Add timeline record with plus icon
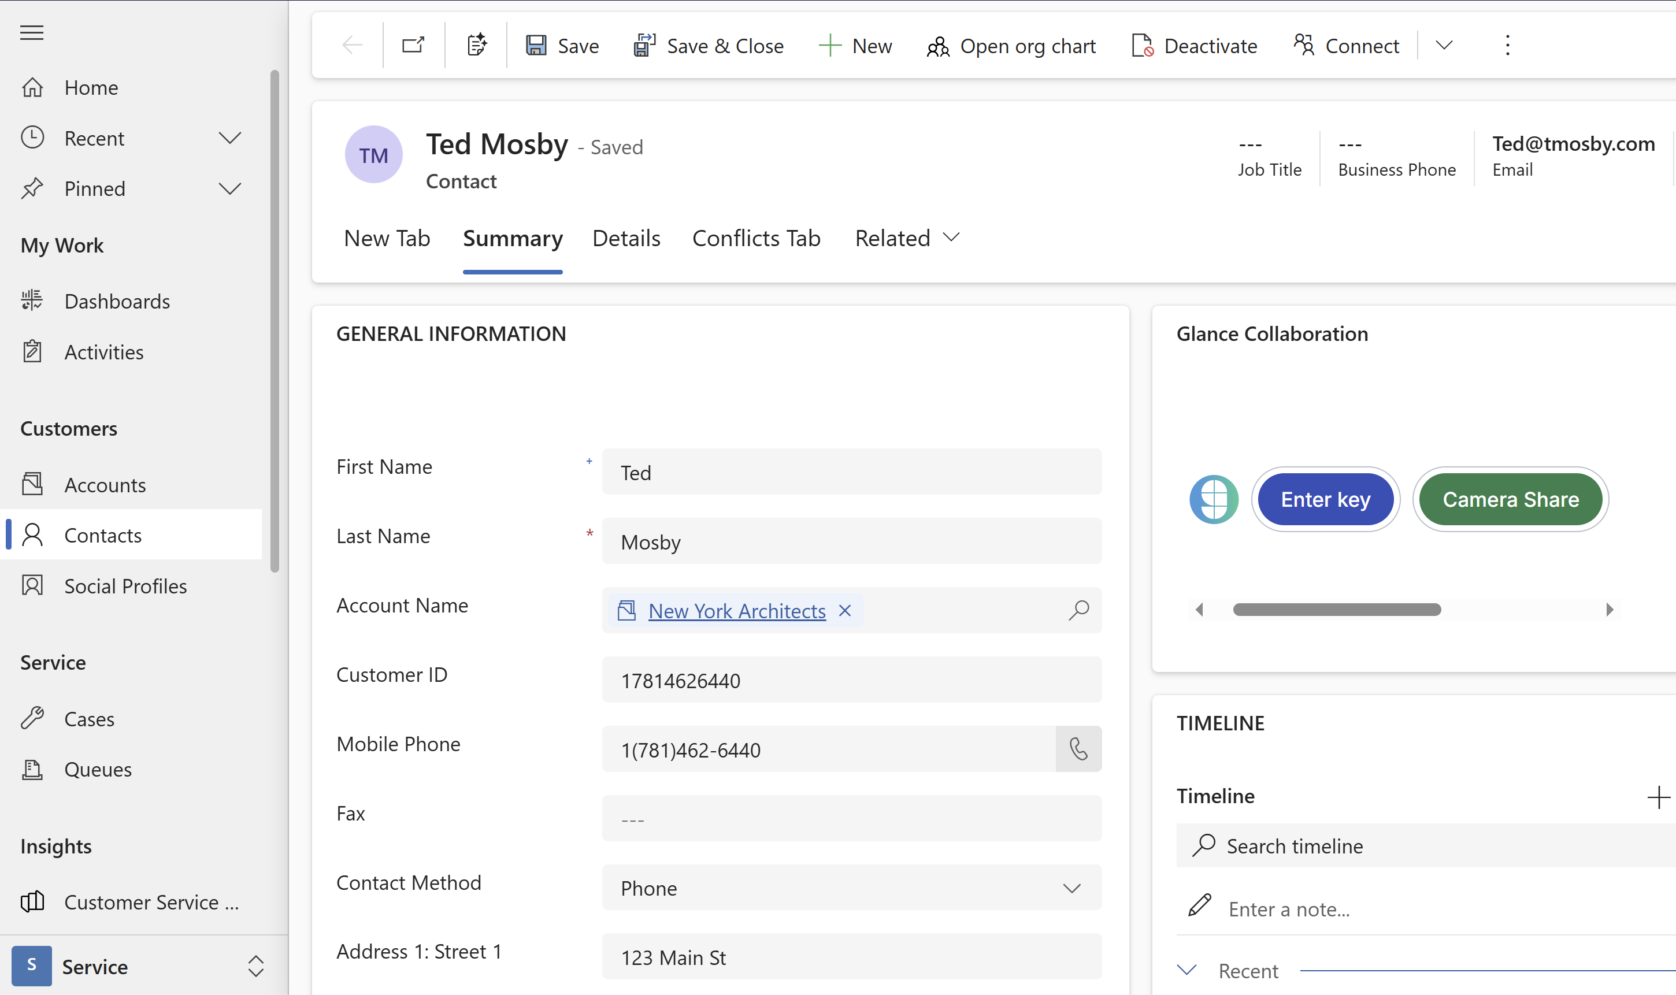The width and height of the screenshot is (1676, 995). pyautogui.click(x=1658, y=797)
